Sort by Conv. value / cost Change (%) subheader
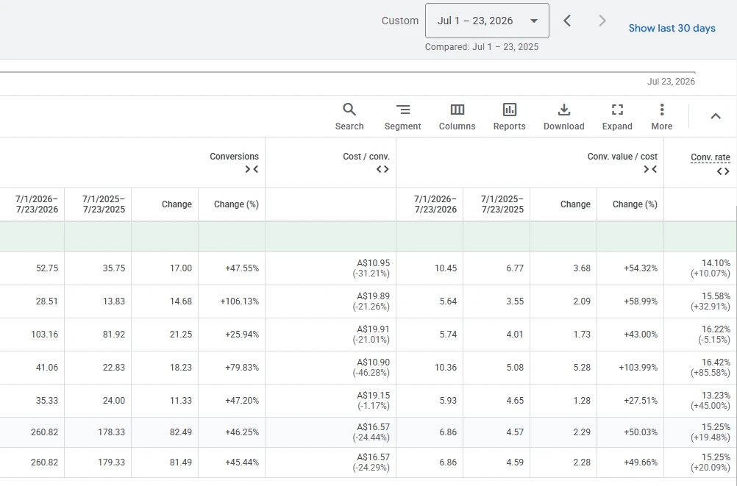Viewport: 737px width, 486px height. 635,204
